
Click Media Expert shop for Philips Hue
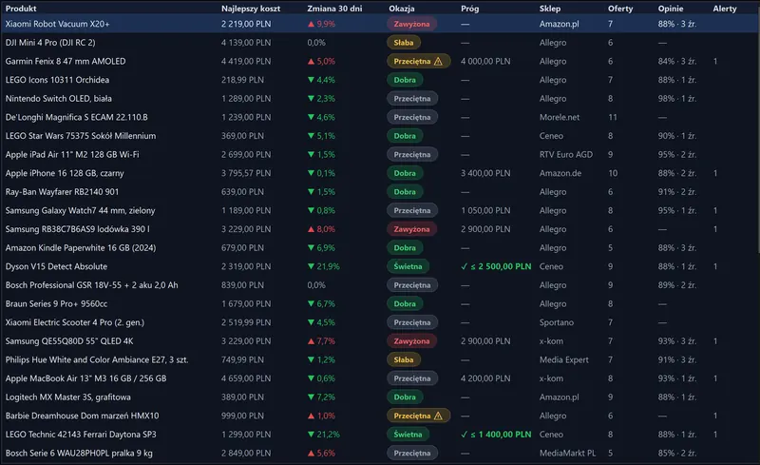pos(563,359)
